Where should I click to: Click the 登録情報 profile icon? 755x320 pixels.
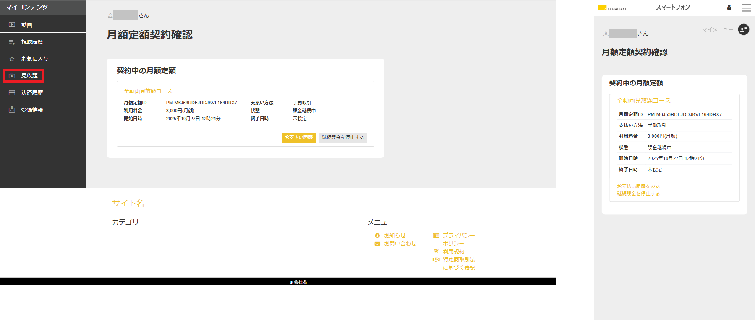(x=12, y=110)
